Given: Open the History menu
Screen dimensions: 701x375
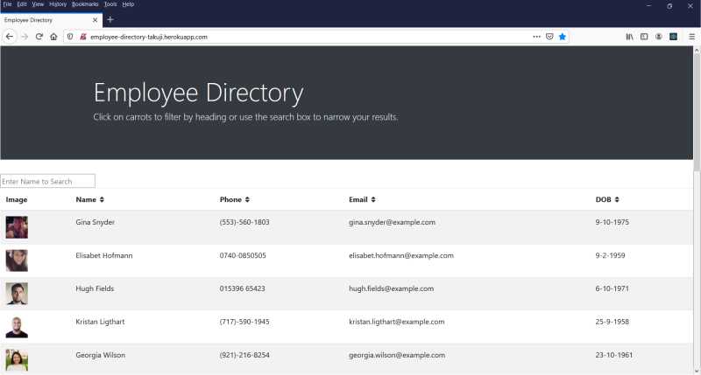Looking at the screenshot, I should click(x=58, y=4).
